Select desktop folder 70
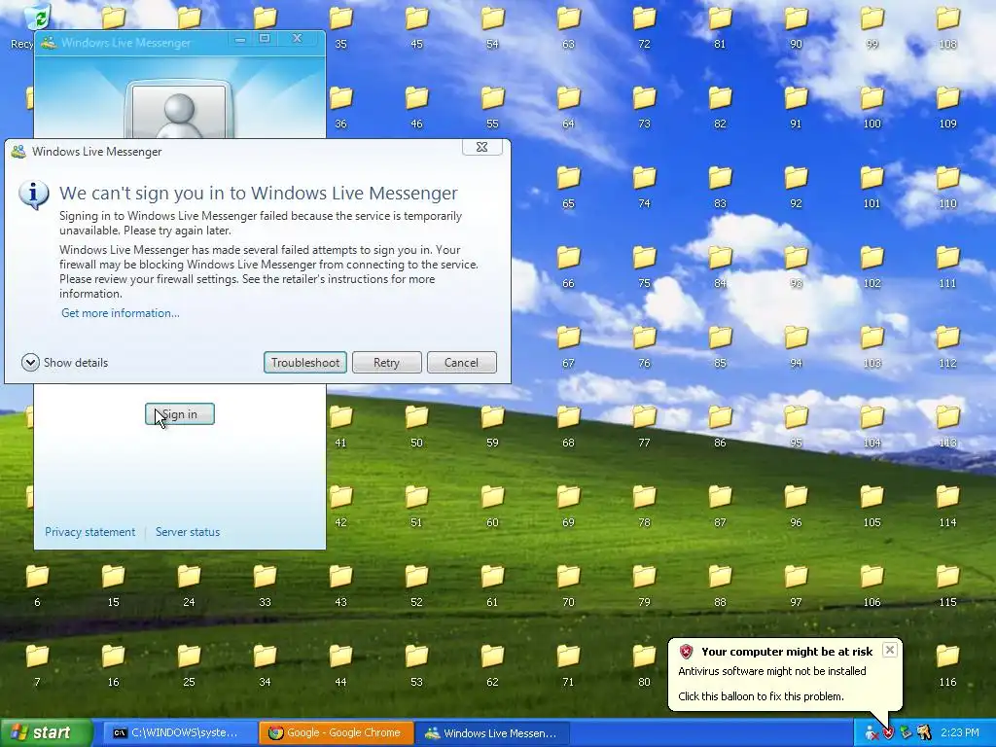This screenshot has height=747, width=996. (x=568, y=586)
